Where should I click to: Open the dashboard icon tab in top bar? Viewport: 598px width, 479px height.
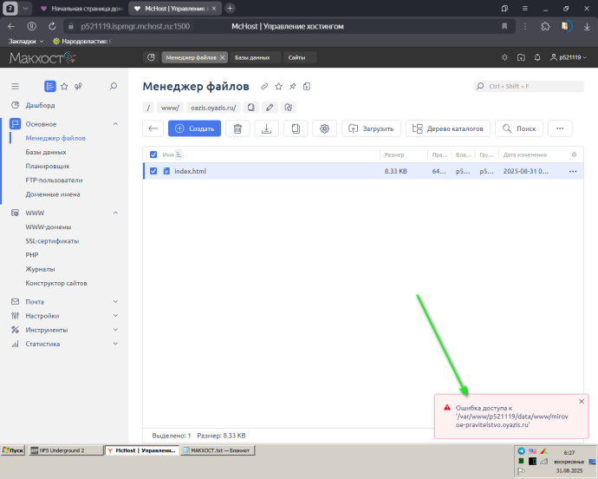(151, 57)
